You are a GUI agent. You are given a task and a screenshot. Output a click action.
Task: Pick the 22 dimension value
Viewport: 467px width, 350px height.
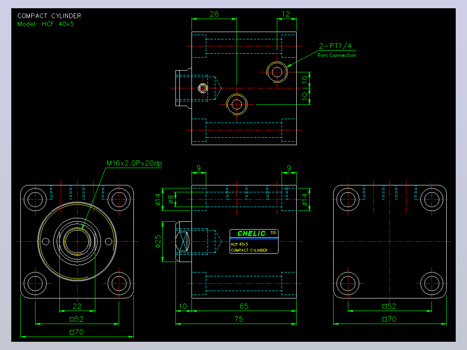pyautogui.click(x=77, y=306)
